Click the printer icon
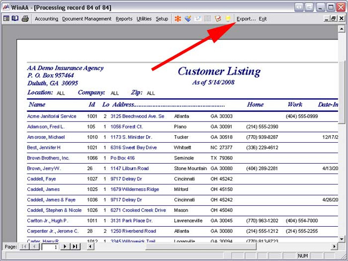 pos(25,19)
